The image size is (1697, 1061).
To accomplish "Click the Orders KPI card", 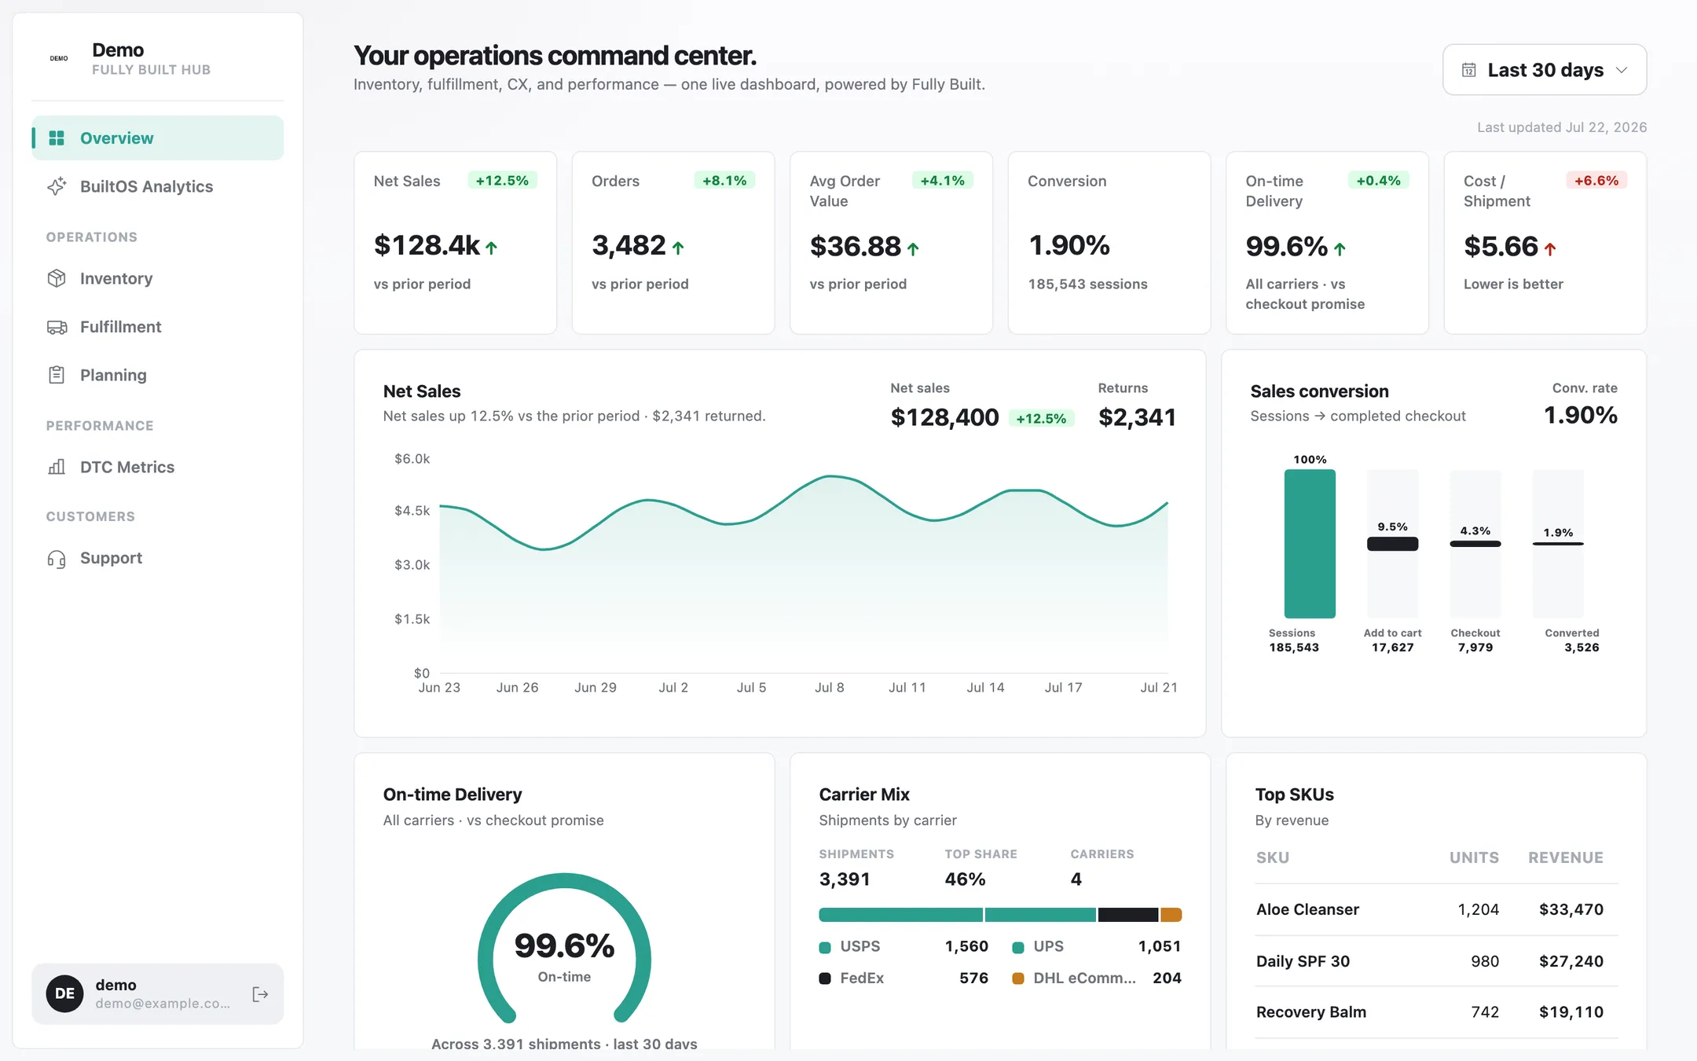I will pos(673,243).
